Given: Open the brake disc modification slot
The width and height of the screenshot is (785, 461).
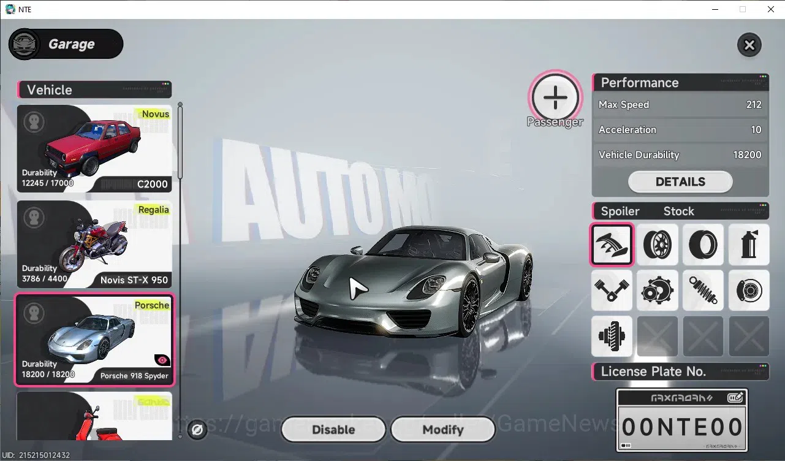Looking at the screenshot, I should click(749, 290).
